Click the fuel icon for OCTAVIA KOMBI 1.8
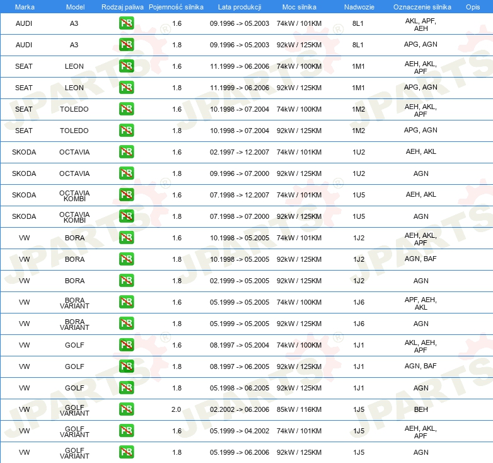The width and height of the screenshot is (493, 463). (126, 216)
